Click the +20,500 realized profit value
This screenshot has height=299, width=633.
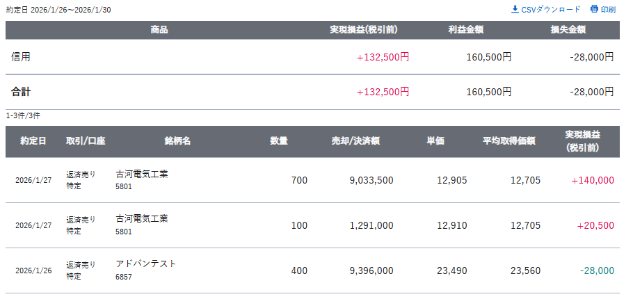[595, 225]
